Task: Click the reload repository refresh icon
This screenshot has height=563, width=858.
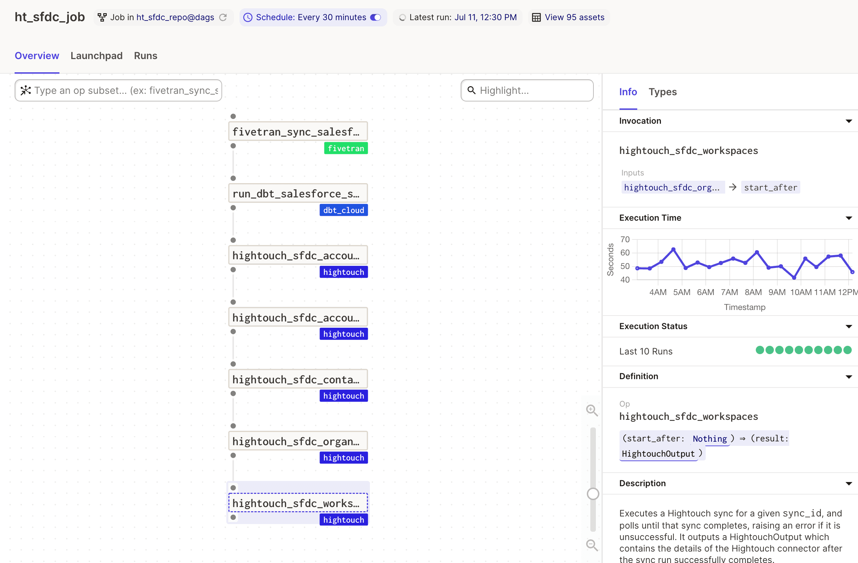Action: tap(223, 17)
